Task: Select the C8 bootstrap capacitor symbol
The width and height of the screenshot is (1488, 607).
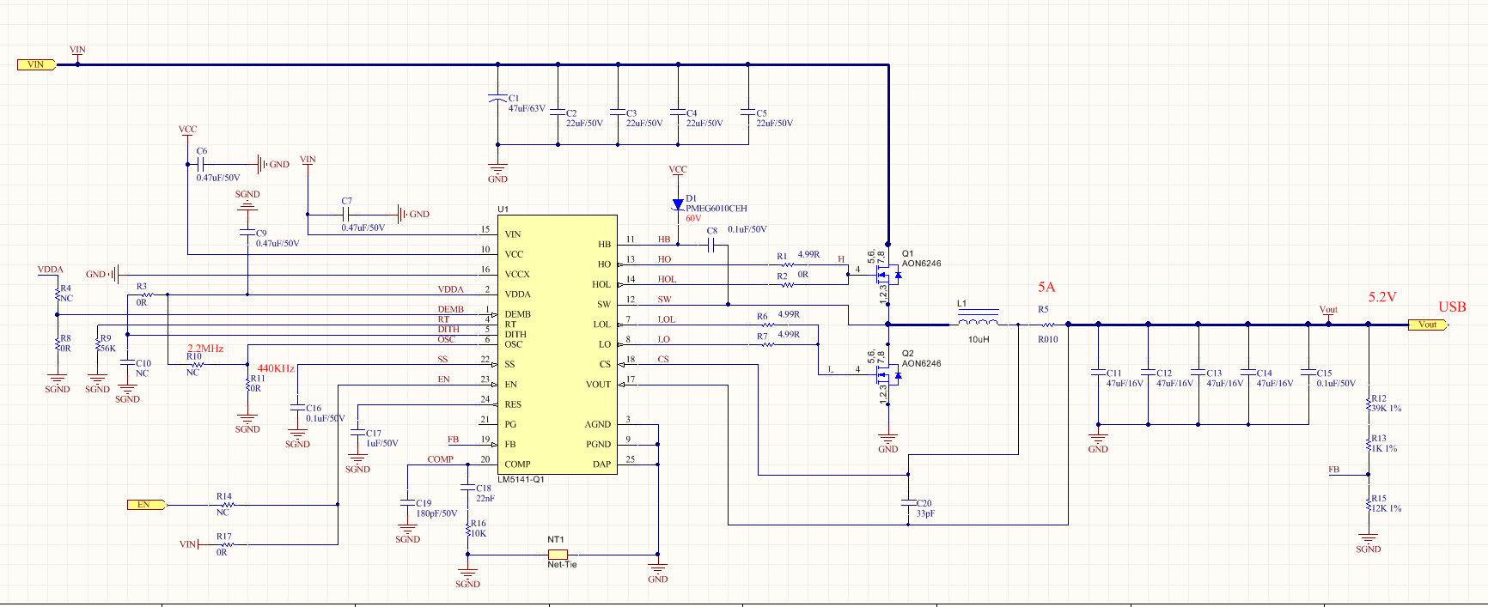Action: click(x=711, y=245)
